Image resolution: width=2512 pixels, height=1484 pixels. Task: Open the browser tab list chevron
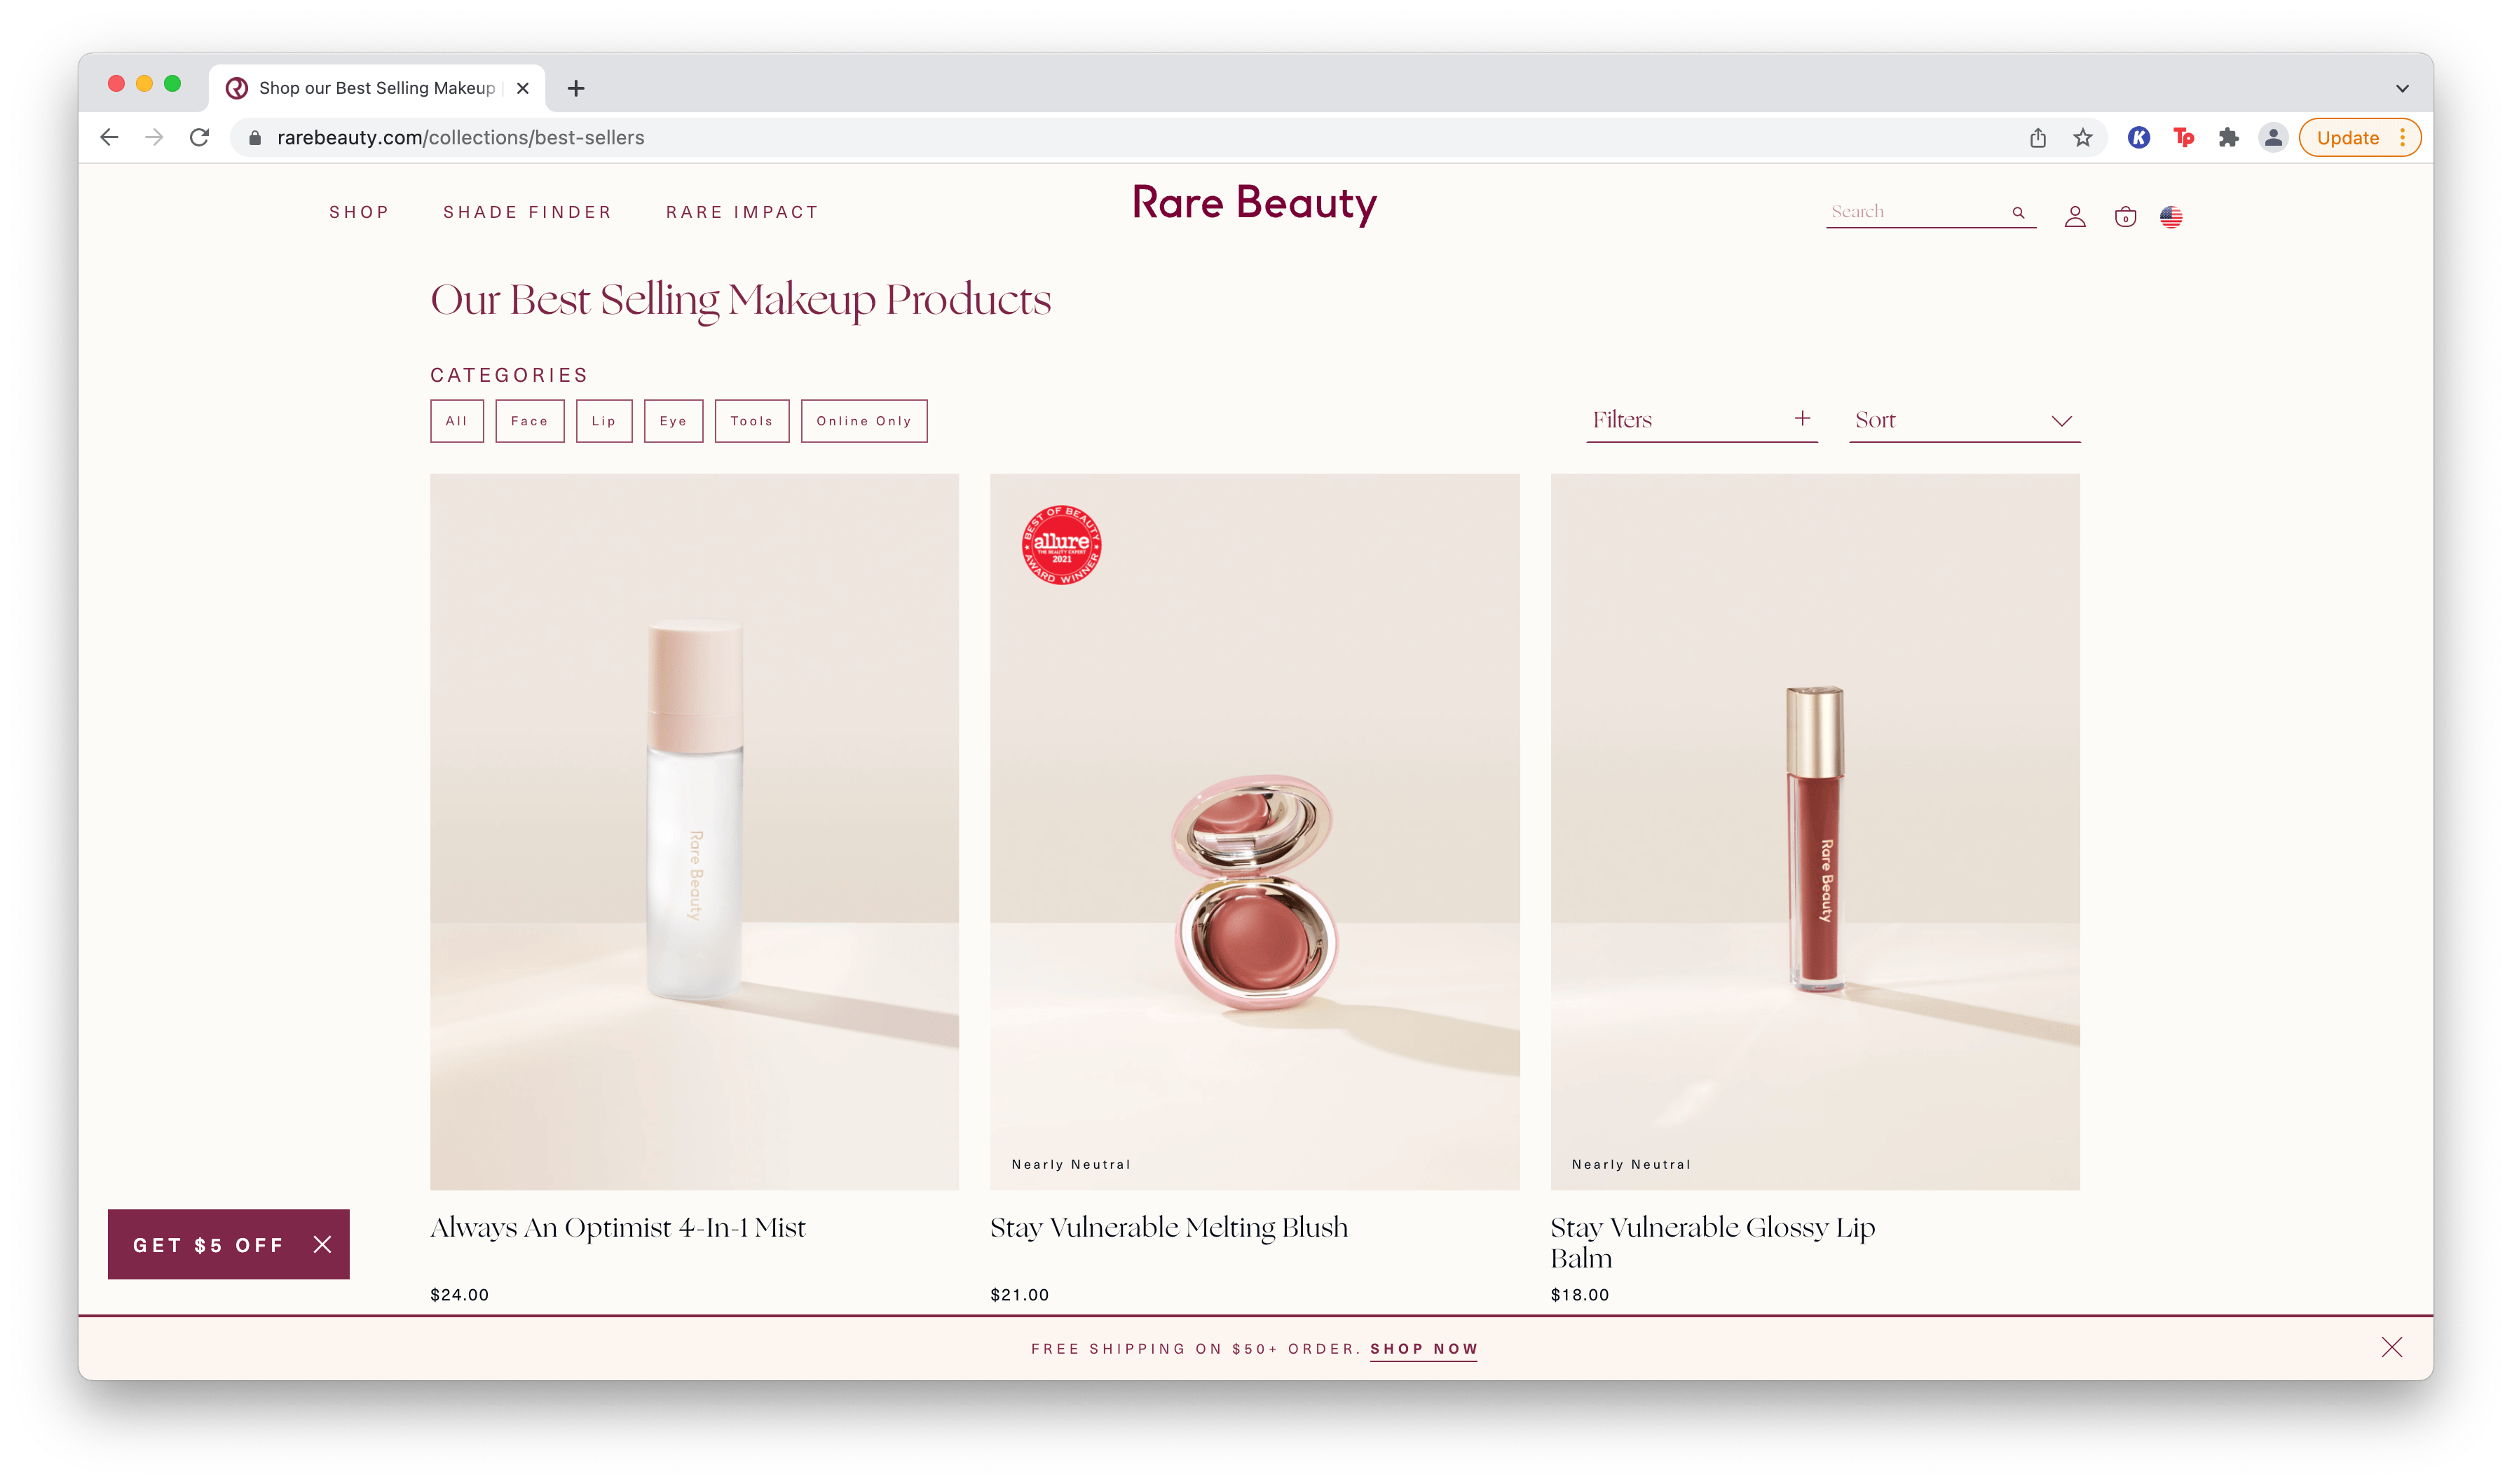click(x=2402, y=88)
